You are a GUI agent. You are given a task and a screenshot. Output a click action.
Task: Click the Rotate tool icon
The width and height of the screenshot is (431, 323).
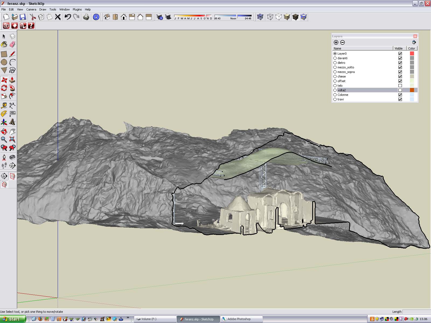point(4,88)
